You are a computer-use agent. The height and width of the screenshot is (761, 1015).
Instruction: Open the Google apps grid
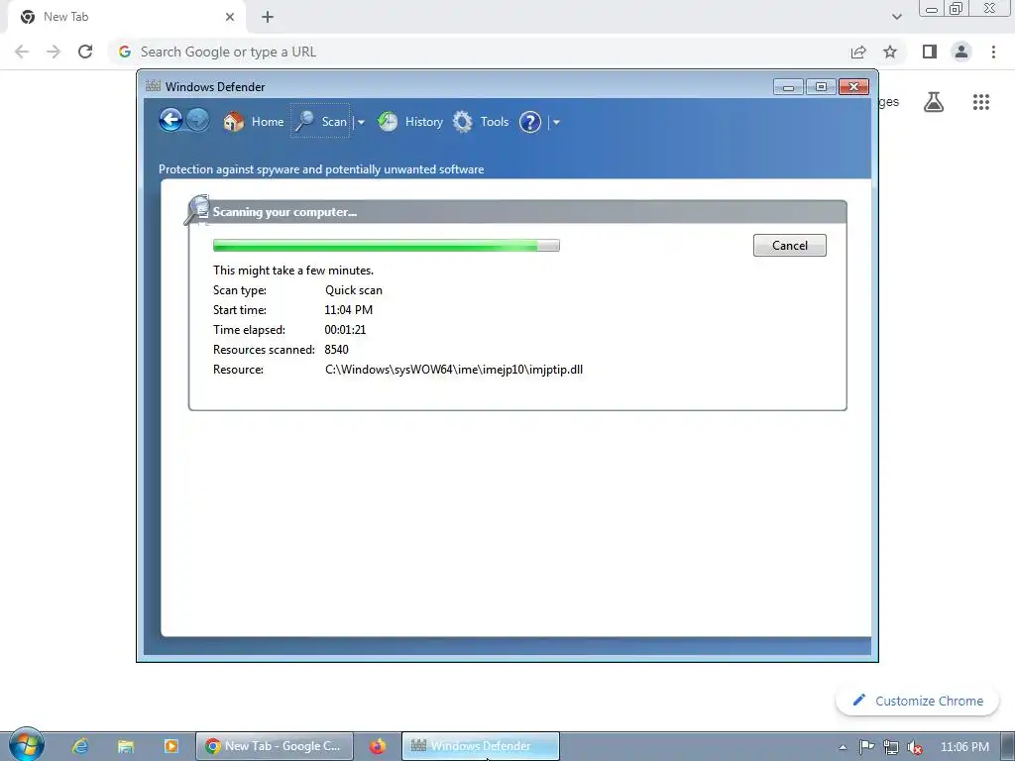click(981, 102)
